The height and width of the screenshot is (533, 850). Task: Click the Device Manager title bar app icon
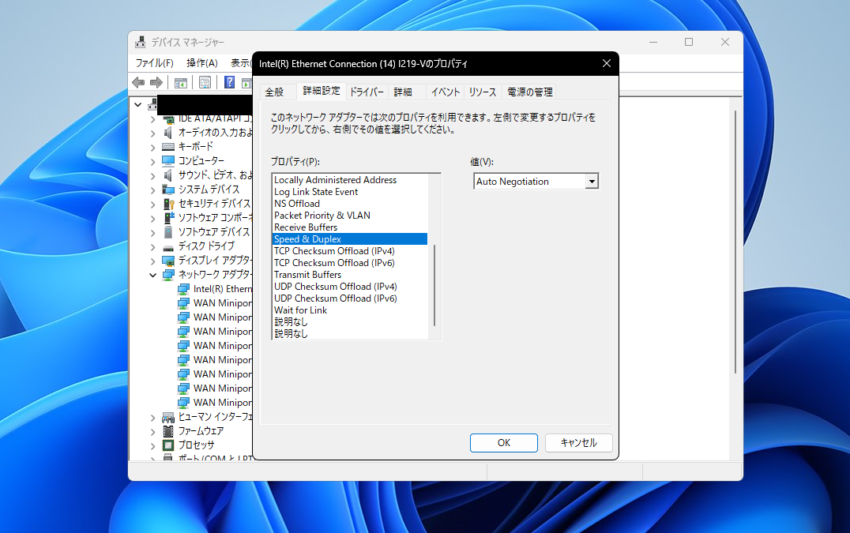coord(141,43)
